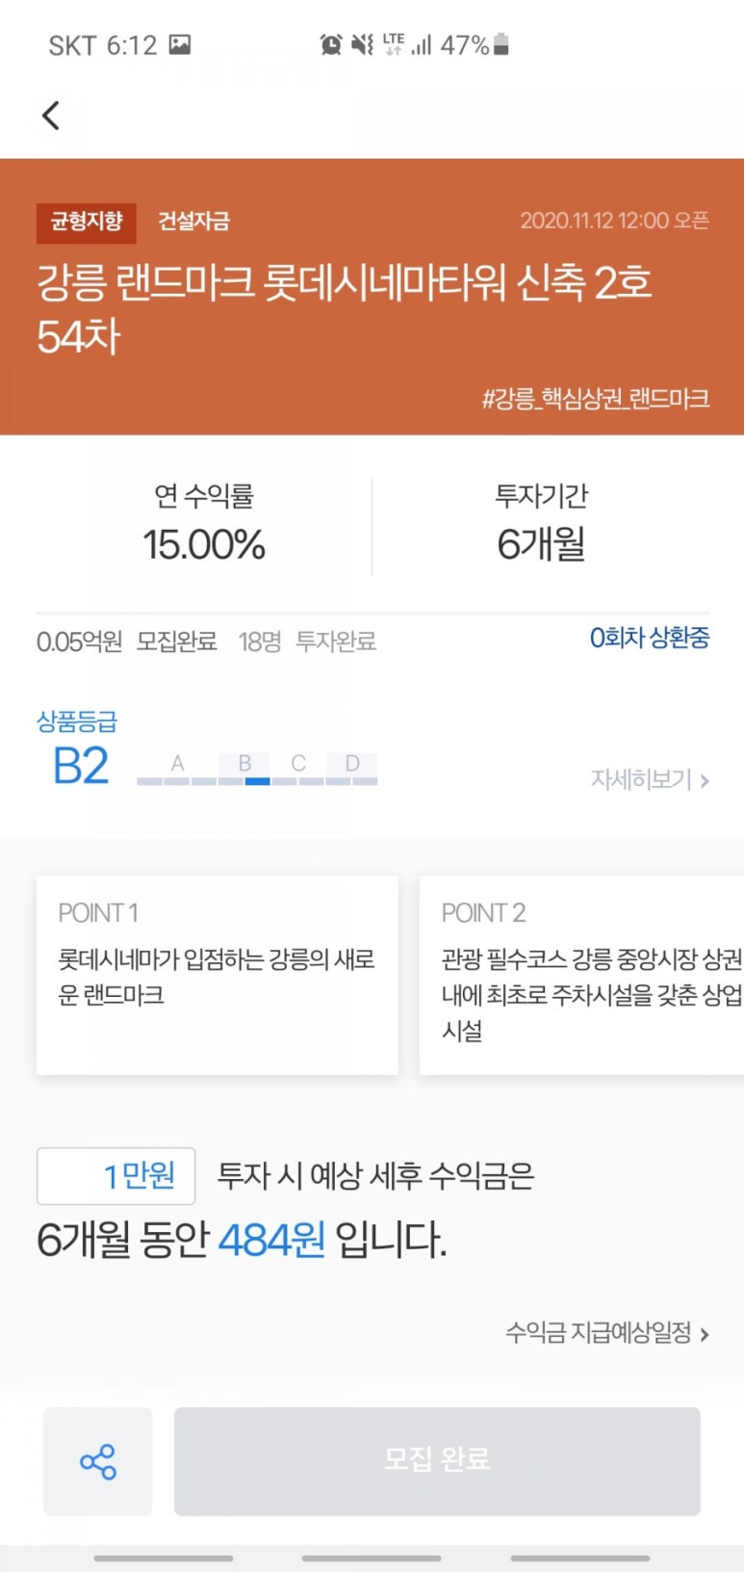Image resolution: width=744 pixels, height=1572 pixels.
Task: Open 수익금 지급예상일정 link
Action: click(x=607, y=1333)
